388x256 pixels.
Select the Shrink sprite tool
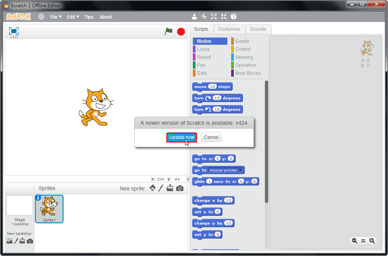(224, 17)
